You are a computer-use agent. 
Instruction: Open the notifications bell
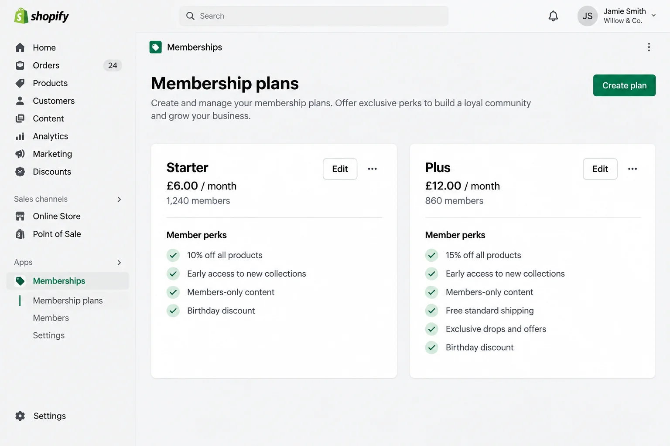[553, 16]
